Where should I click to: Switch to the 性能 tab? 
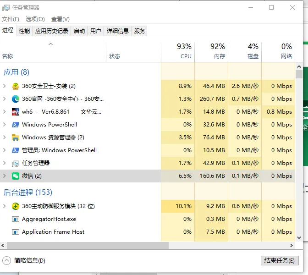[24, 31]
